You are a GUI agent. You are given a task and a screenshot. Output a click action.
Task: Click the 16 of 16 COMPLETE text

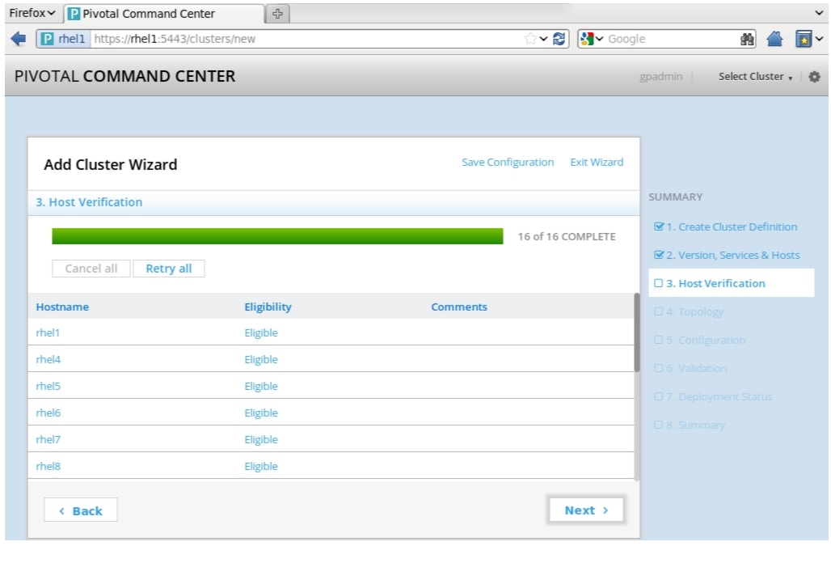click(x=567, y=236)
